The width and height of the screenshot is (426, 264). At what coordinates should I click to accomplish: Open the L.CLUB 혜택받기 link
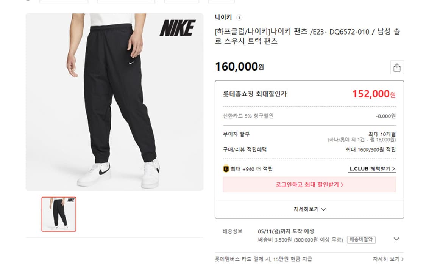tap(372, 169)
